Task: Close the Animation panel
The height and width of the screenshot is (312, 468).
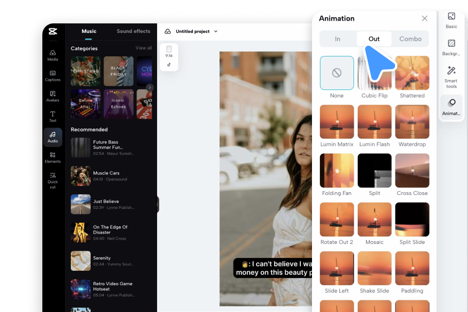Action: point(425,18)
